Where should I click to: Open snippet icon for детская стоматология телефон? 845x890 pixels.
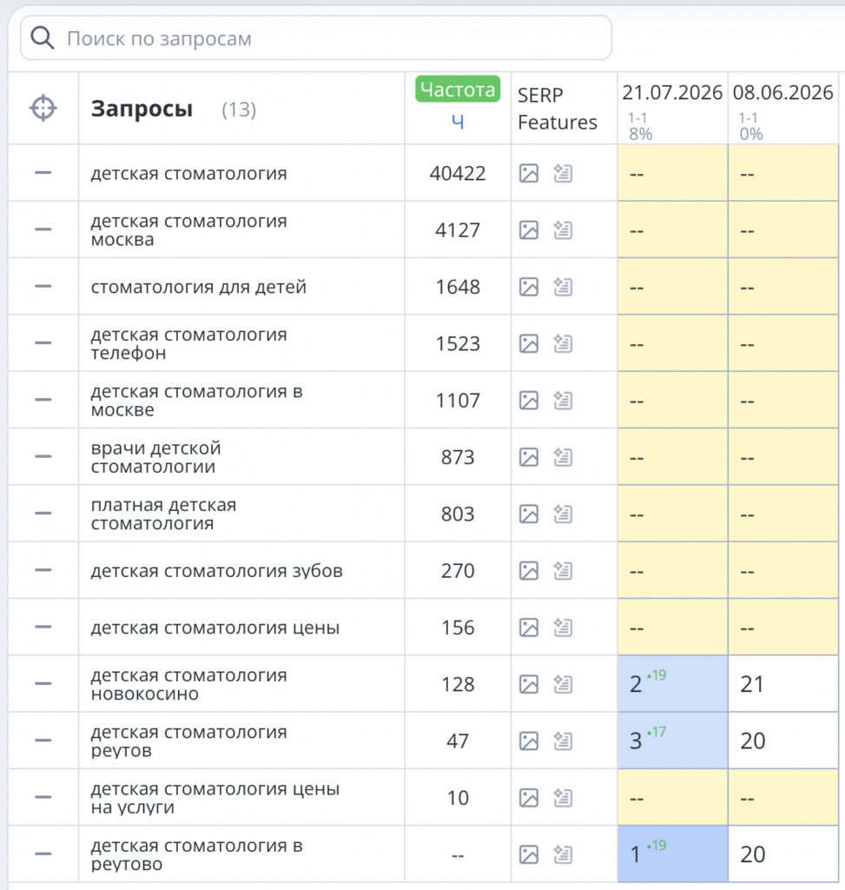563,343
